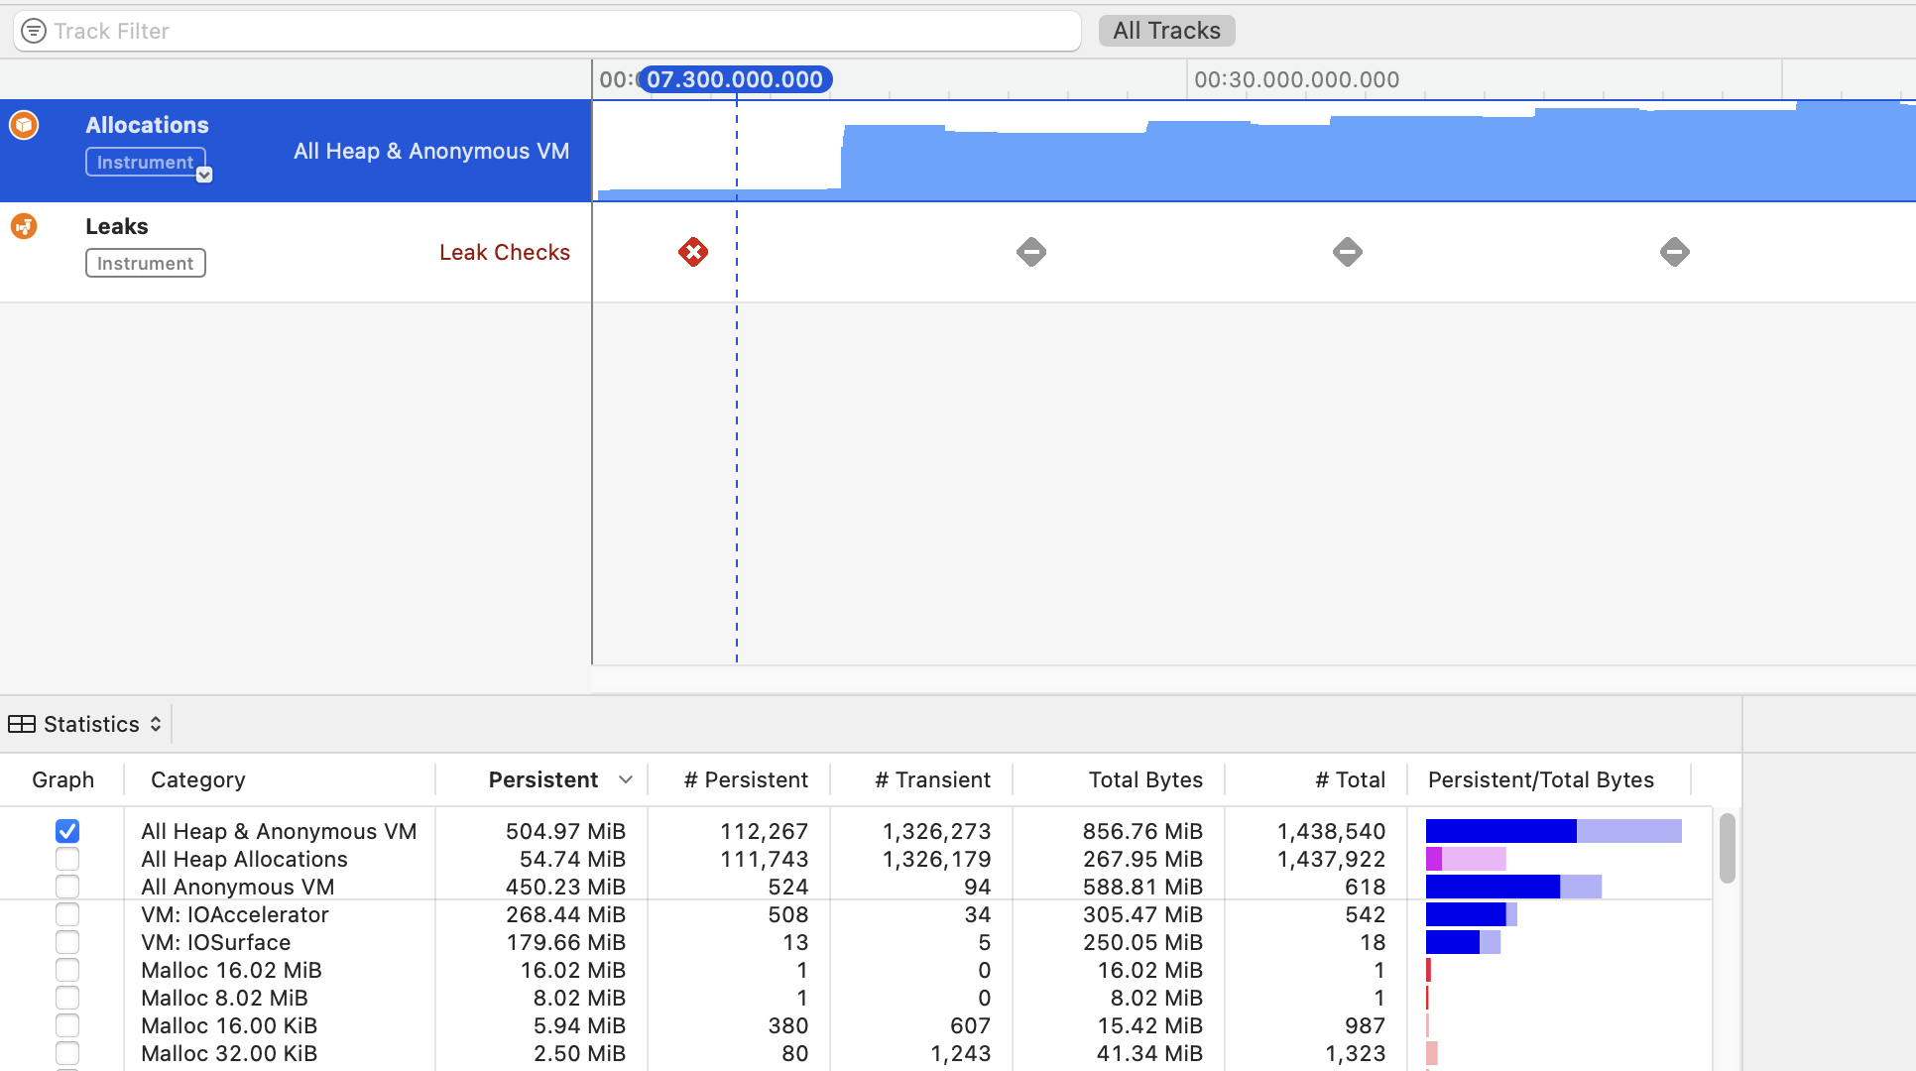This screenshot has height=1071, width=1916.
Task: Click the Leaks Instrument badge button
Action: tap(146, 263)
